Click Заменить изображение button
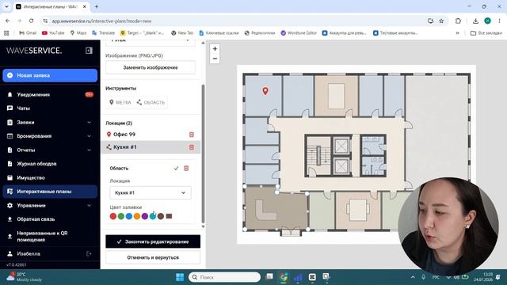The height and width of the screenshot is (285, 507). click(x=151, y=67)
